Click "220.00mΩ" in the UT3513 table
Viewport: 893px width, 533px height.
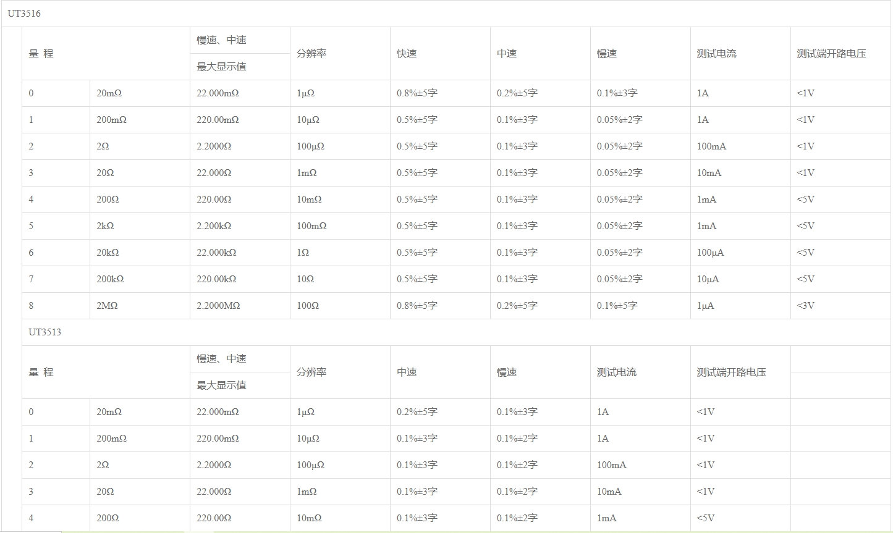[x=218, y=439]
